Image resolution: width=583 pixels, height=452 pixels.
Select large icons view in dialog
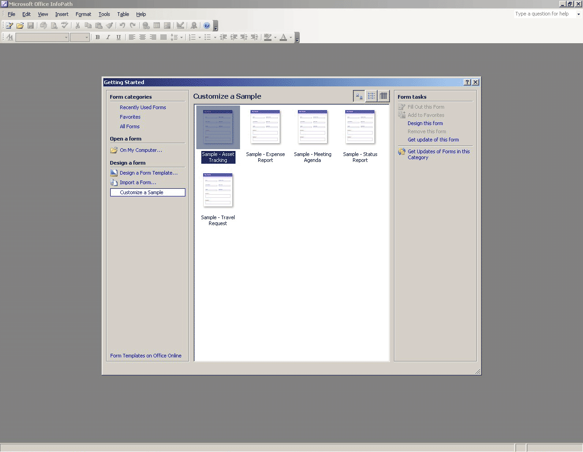(359, 96)
